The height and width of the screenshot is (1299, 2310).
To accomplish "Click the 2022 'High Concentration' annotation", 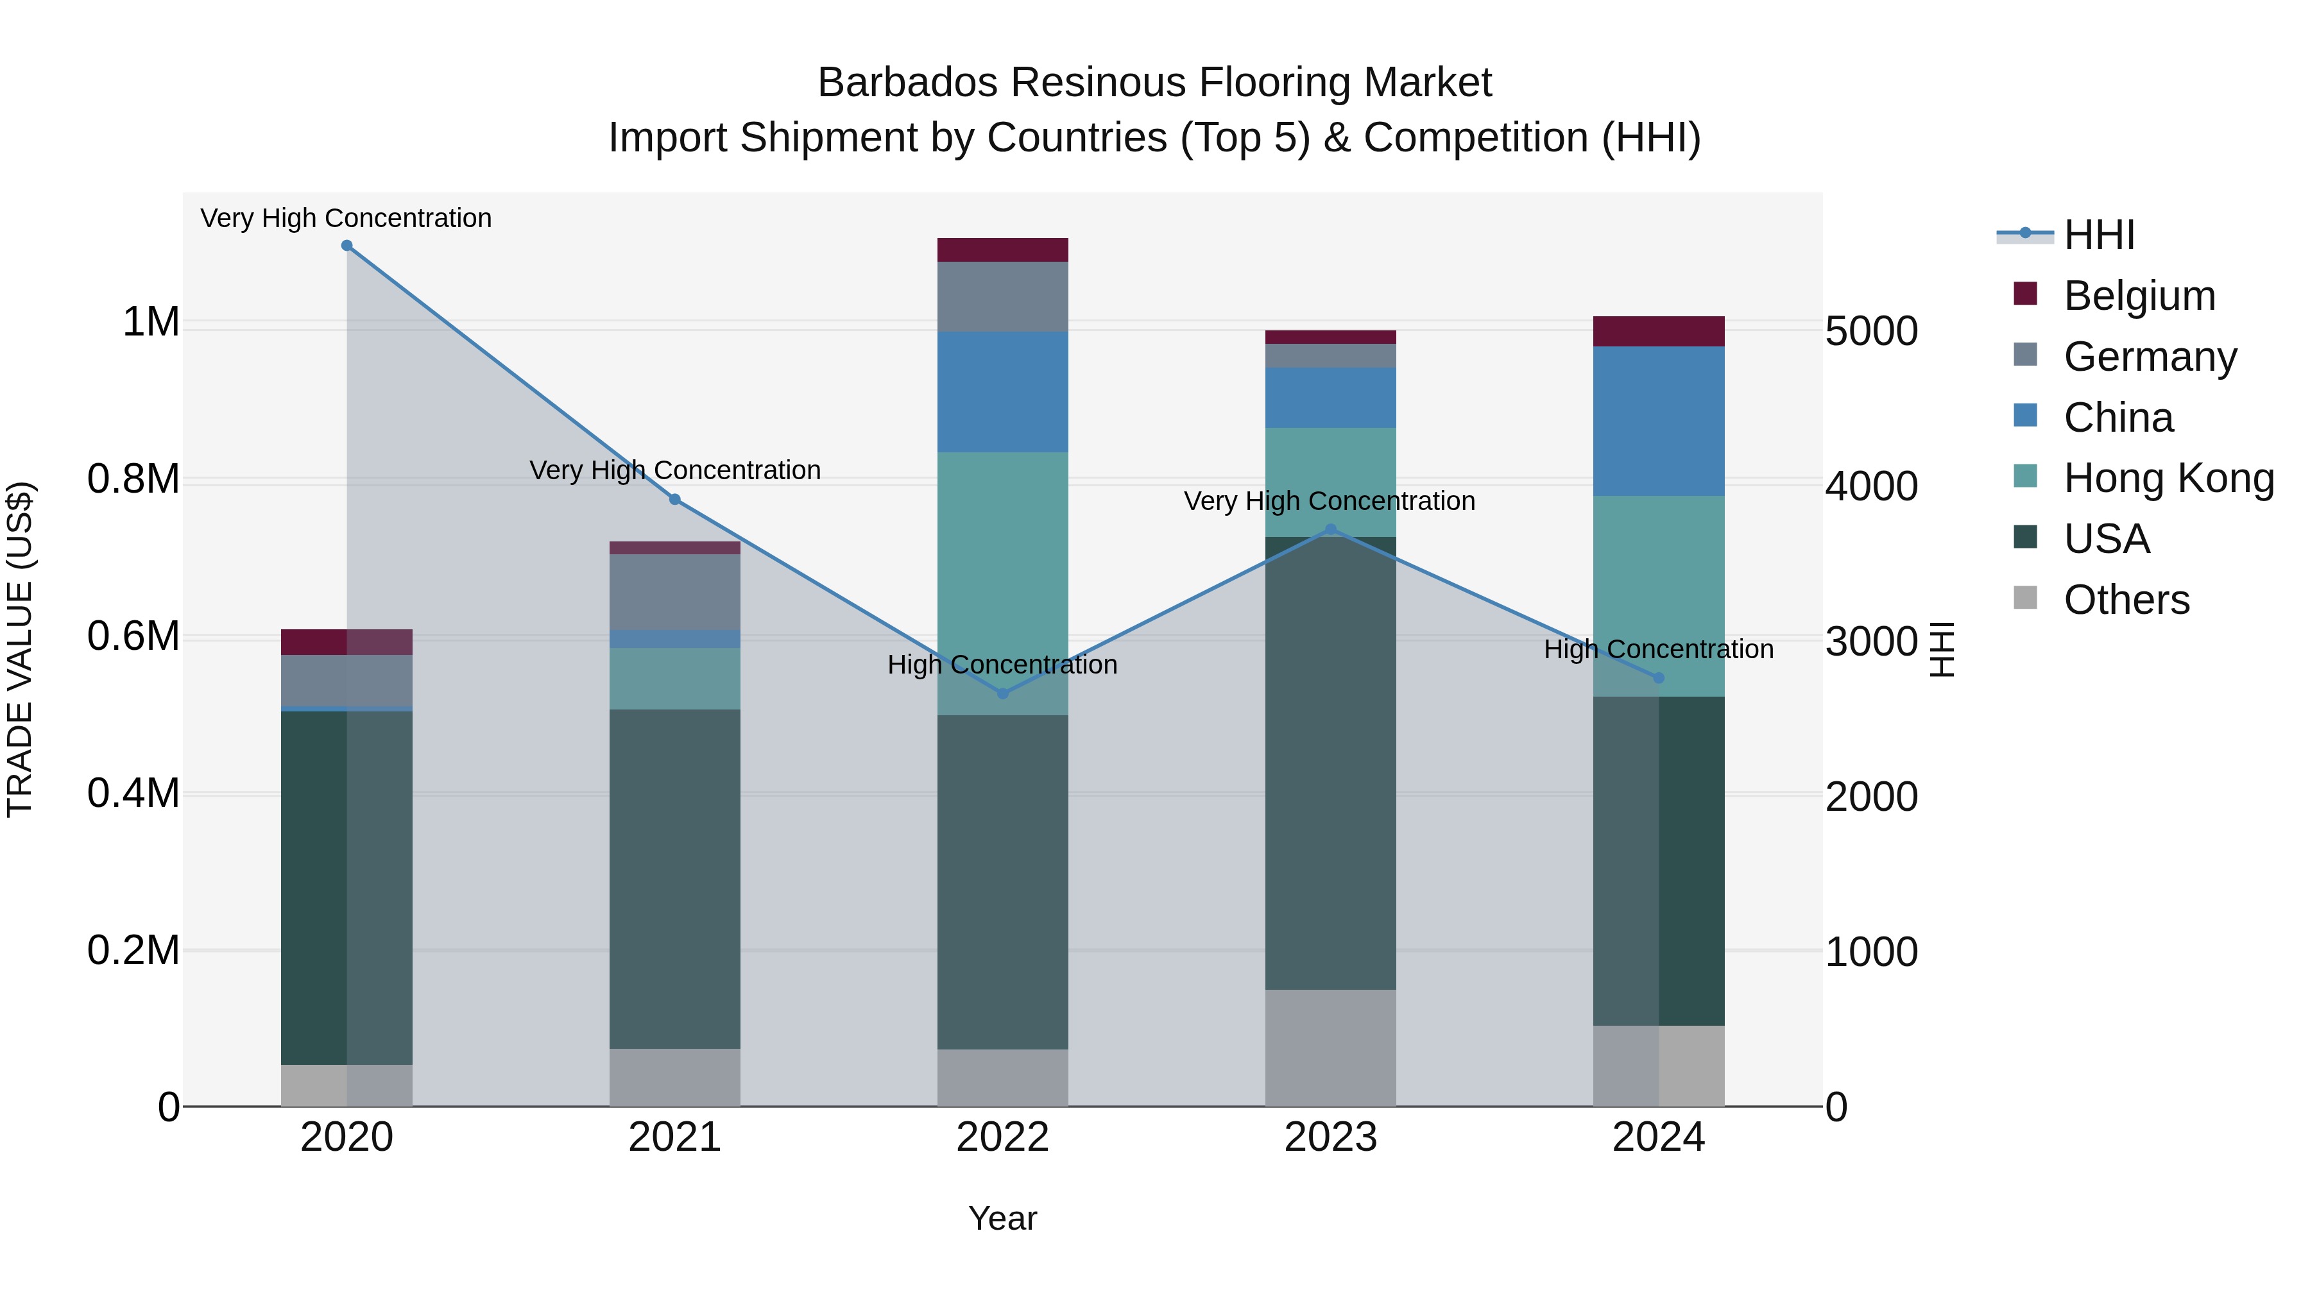I will point(1002,665).
